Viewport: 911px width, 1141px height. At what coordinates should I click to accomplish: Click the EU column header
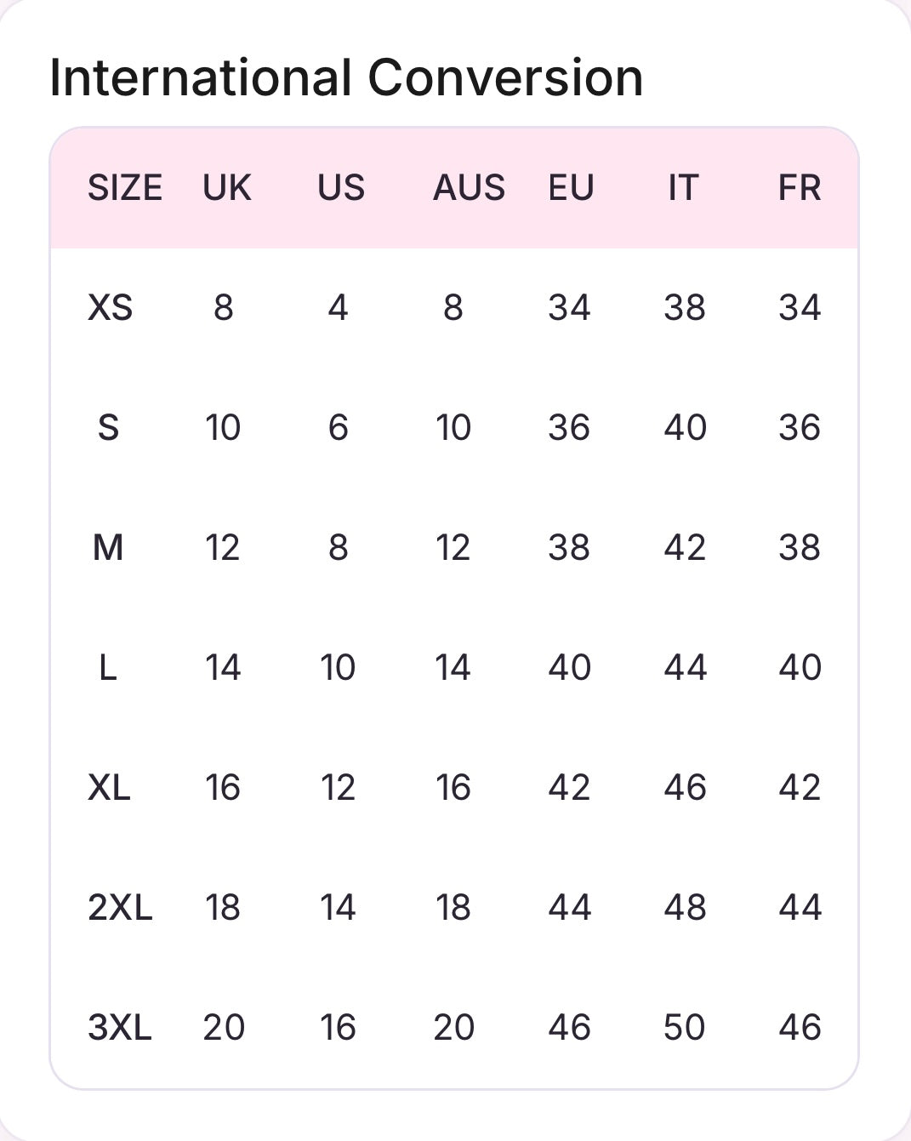(571, 188)
